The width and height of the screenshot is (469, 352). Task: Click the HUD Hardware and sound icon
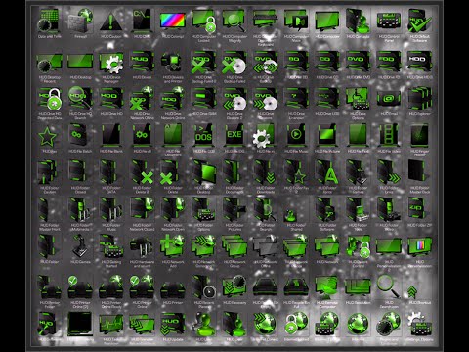(x=142, y=247)
